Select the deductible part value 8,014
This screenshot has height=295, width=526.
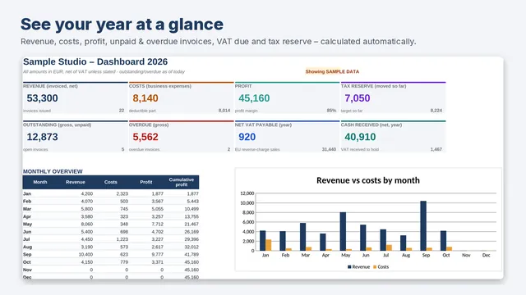pyautogui.click(x=224, y=111)
